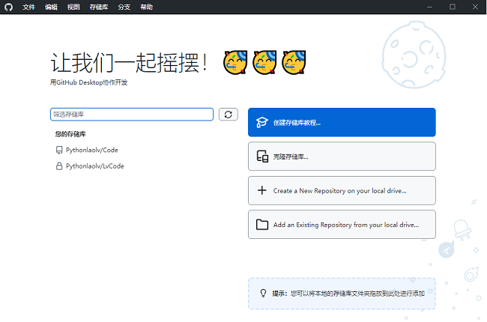Image resolution: width=487 pixels, height=322 pixels.
Task: Maximize the GitHub Desktop window
Action: point(452,7)
